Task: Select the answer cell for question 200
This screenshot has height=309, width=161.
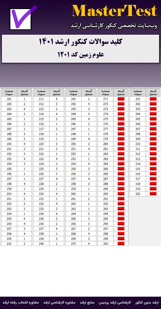Action: [24, 194]
